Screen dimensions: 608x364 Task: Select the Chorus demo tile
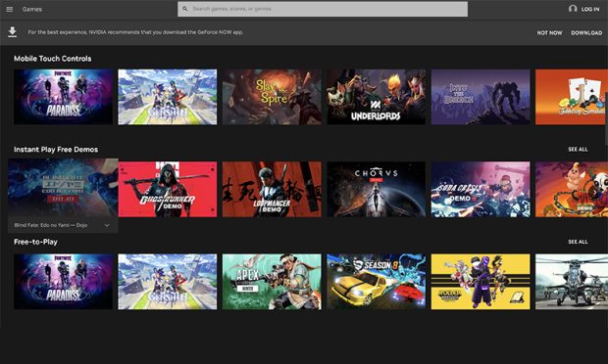[x=377, y=189]
